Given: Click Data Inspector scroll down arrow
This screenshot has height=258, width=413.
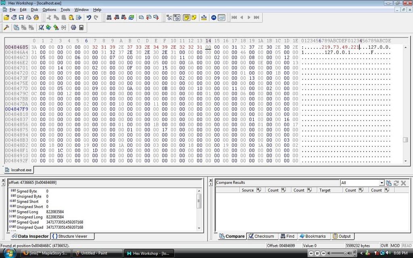Looking at the screenshot, I should click(x=199, y=228).
